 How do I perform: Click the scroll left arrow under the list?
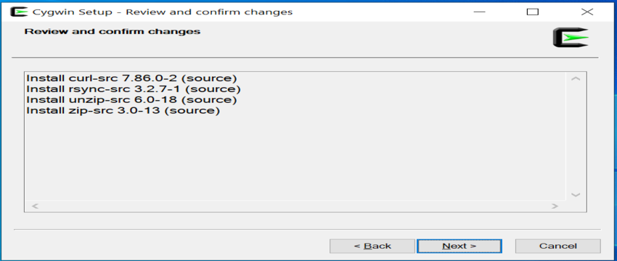point(35,206)
